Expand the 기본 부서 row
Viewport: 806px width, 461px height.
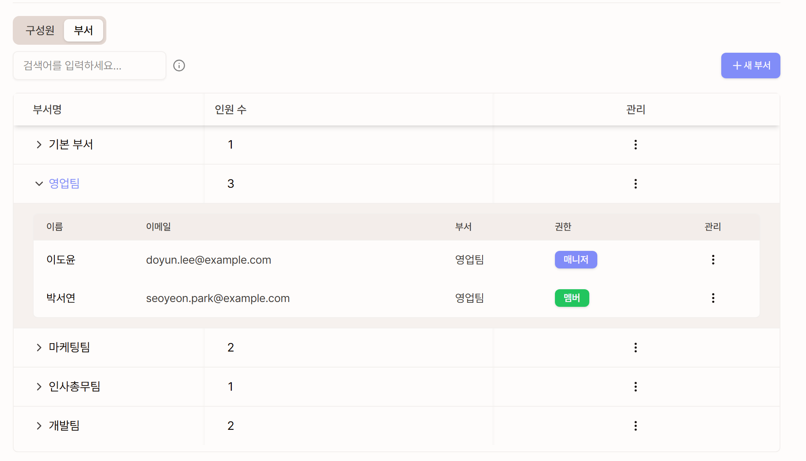pos(39,145)
